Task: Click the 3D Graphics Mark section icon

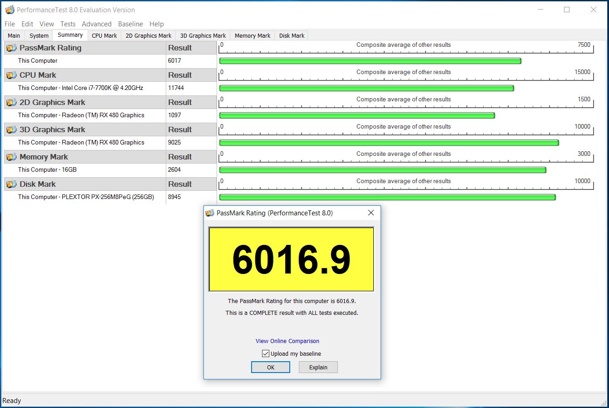Action: (11, 130)
